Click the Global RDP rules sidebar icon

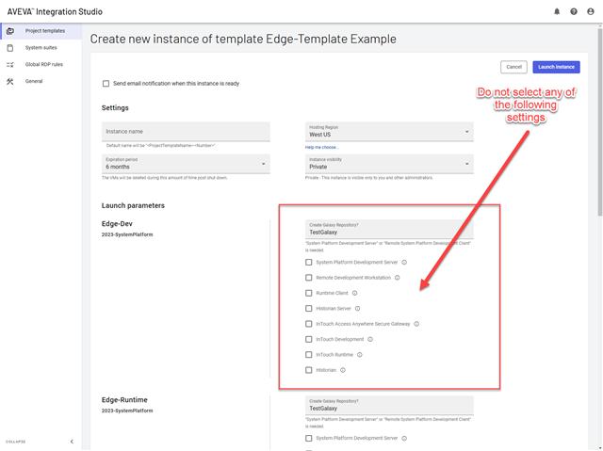click(10, 65)
